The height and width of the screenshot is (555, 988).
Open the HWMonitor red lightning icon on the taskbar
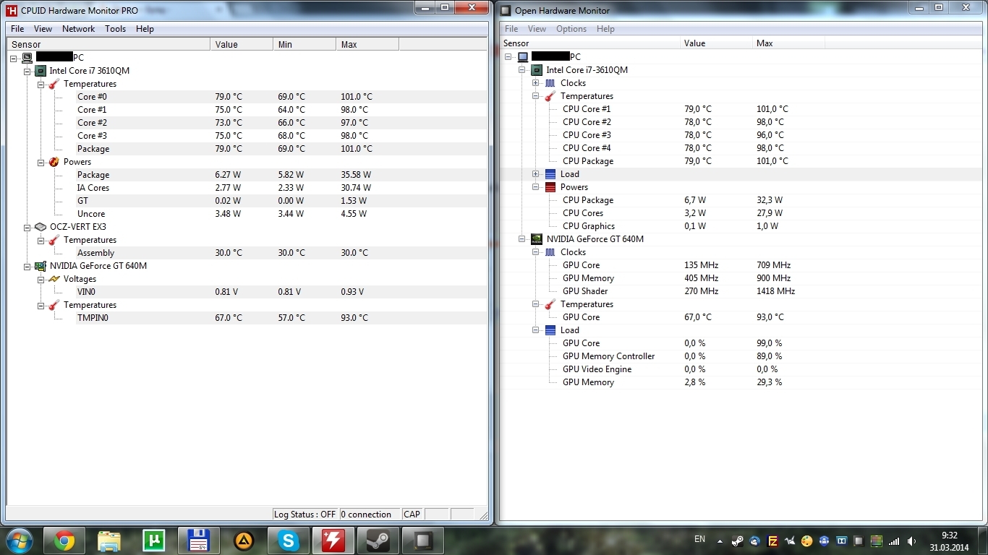pyautogui.click(x=333, y=541)
